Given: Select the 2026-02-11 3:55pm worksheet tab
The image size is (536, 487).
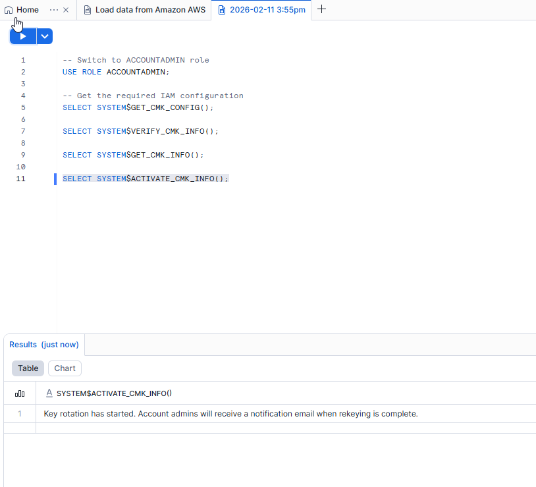Looking at the screenshot, I should 261,10.
